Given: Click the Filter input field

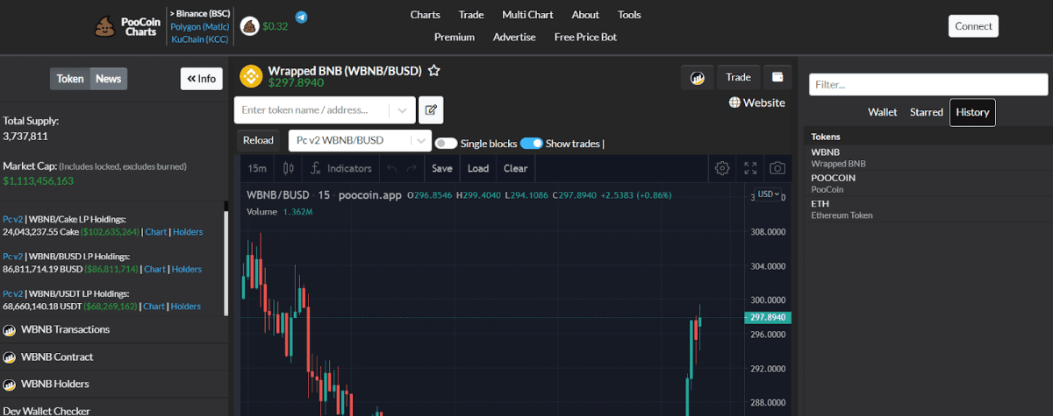Looking at the screenshot, I should (x=928, y=85).
